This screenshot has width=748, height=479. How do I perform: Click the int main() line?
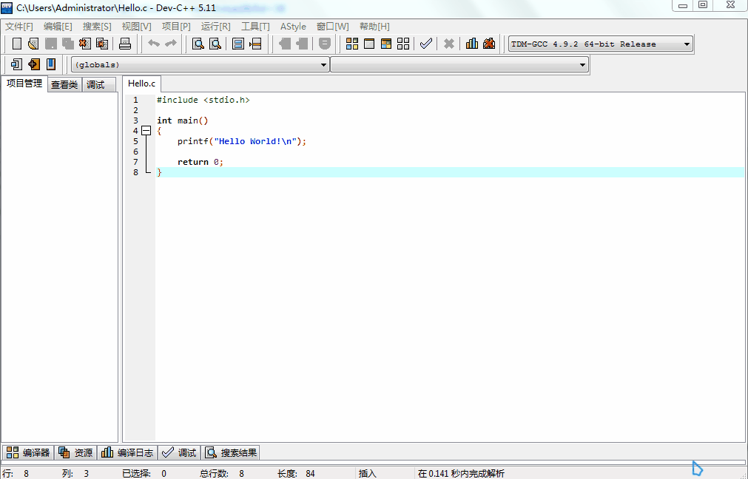click(x=183, y=120)
